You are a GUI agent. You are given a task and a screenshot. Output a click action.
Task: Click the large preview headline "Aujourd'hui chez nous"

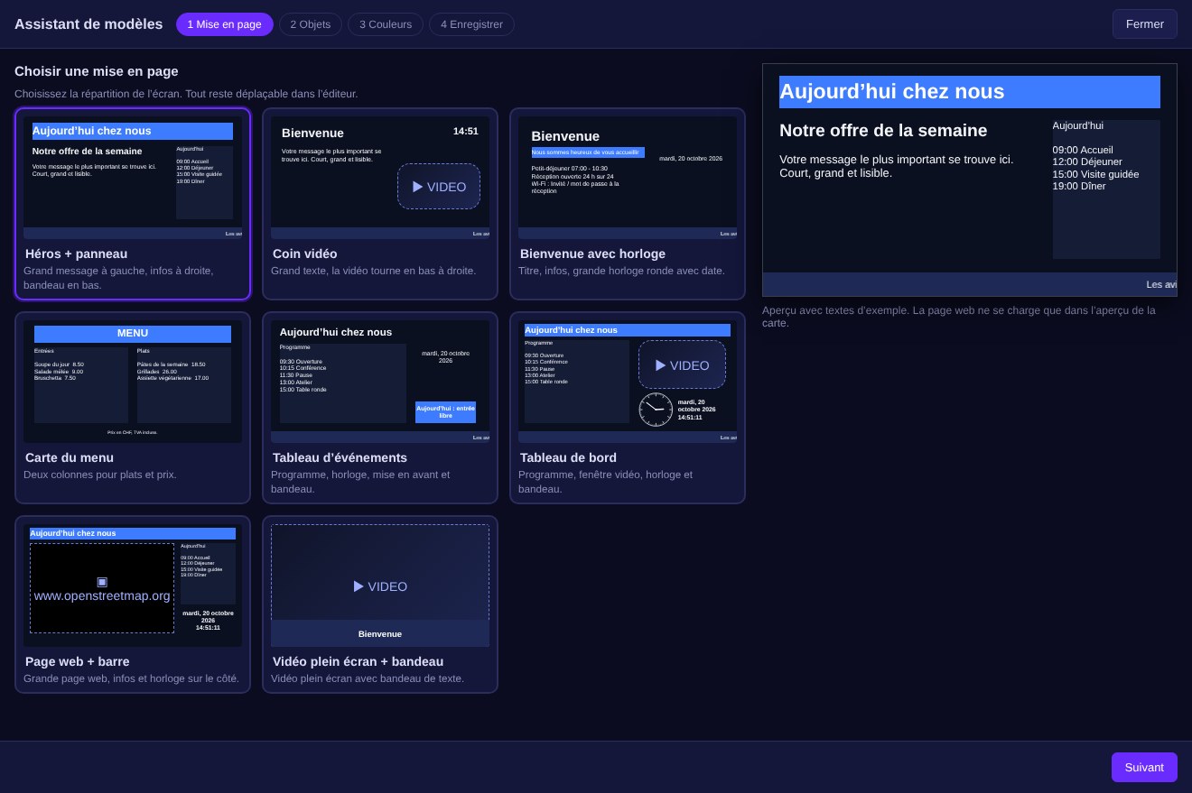point(970,92)
